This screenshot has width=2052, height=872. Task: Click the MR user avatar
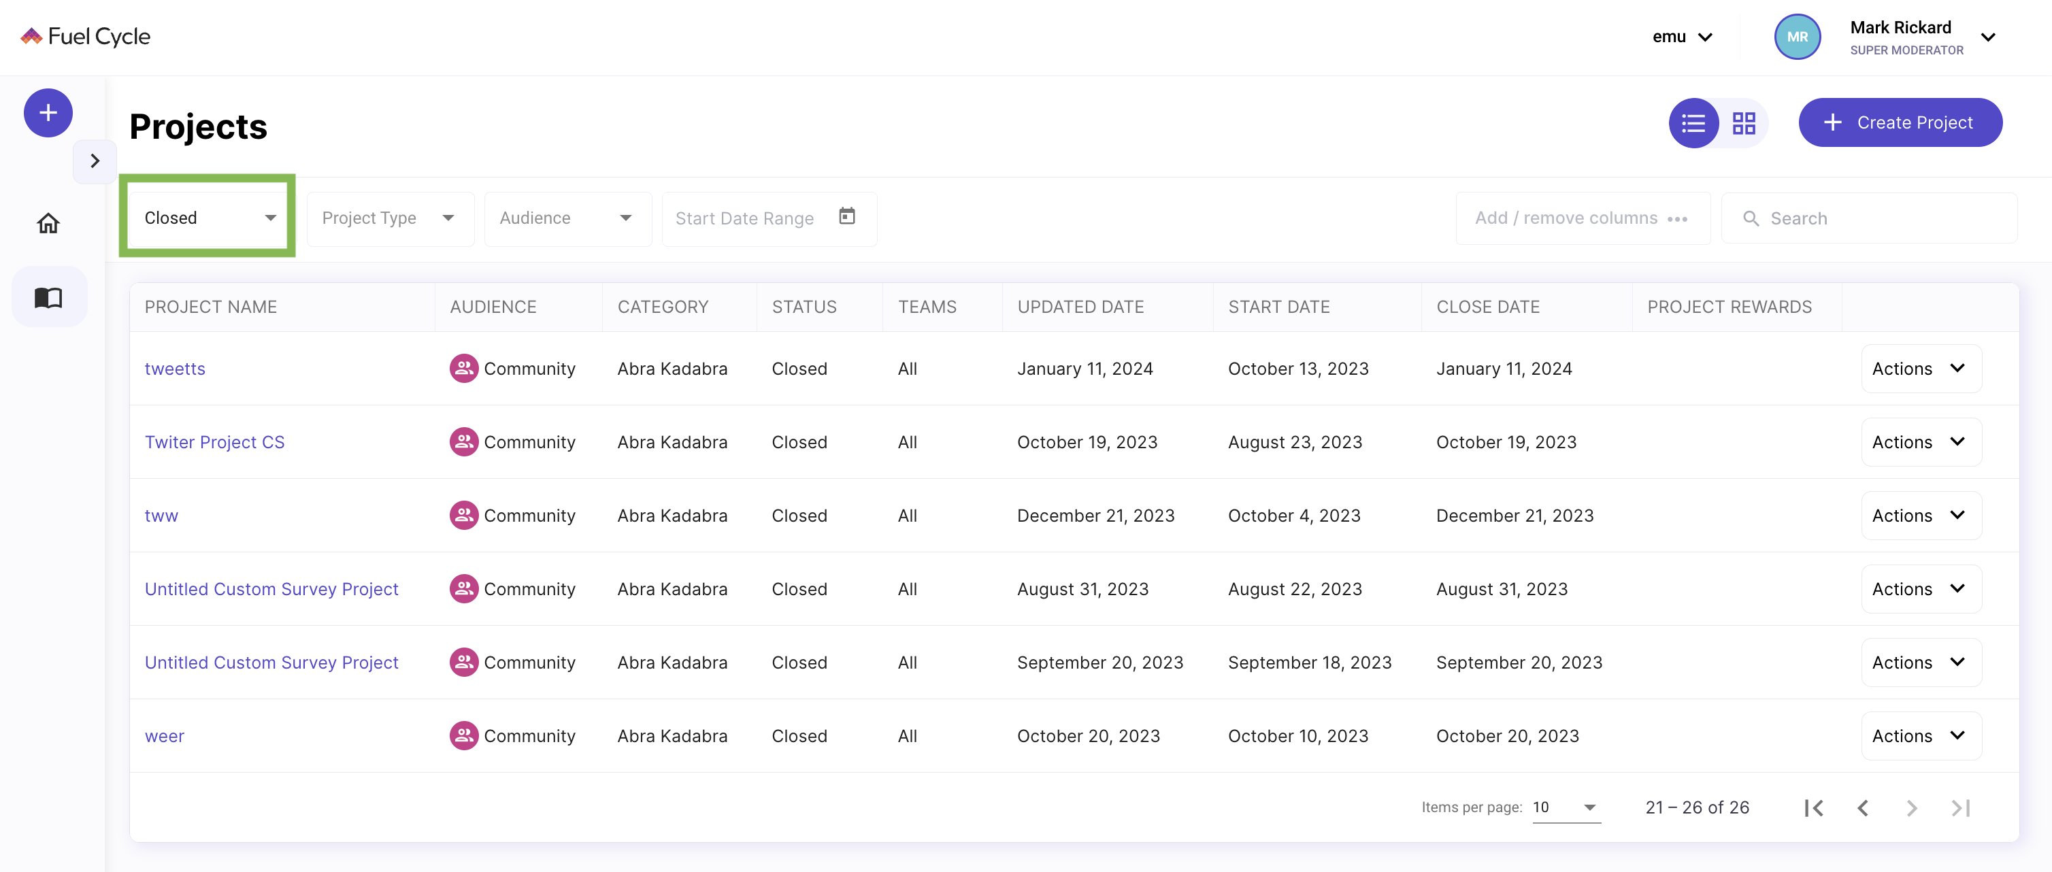pyautogui.click(x=1796, y=37)
